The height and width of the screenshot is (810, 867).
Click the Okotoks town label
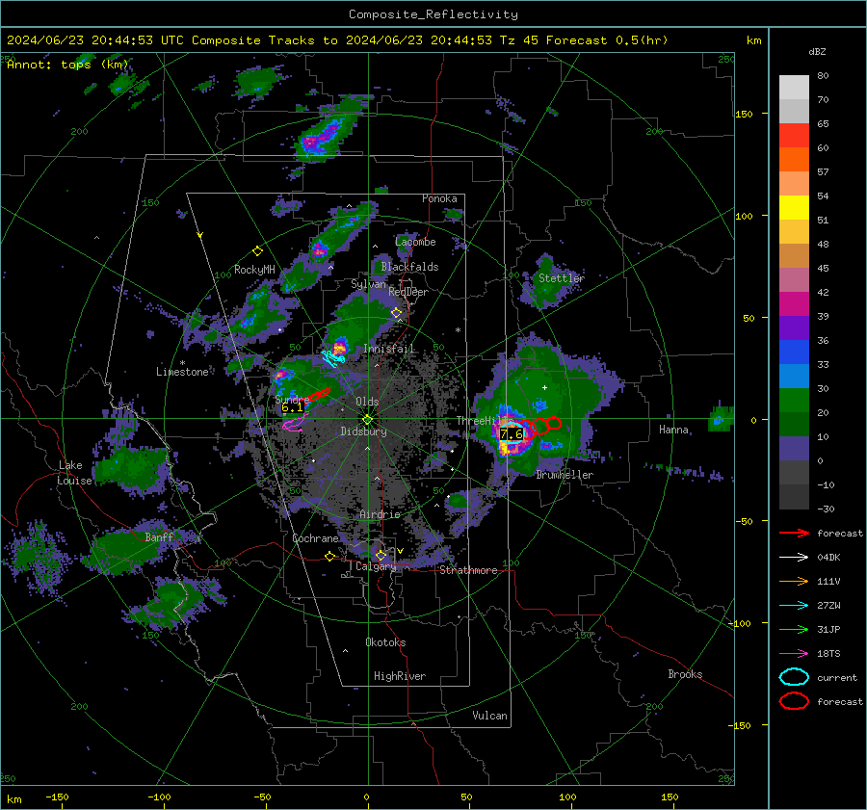(385, 642)
